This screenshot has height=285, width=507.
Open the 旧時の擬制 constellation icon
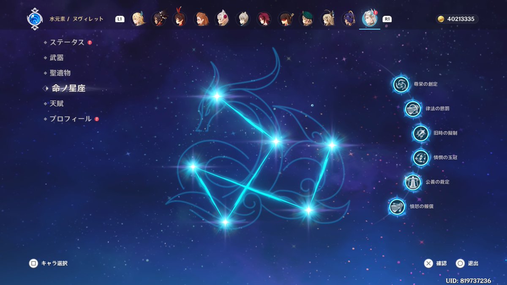(x=420, y=133)
